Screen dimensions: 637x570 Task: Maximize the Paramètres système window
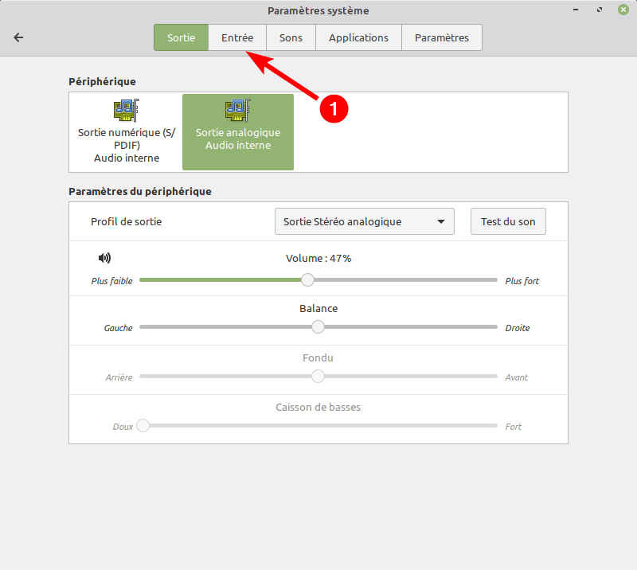600,10
